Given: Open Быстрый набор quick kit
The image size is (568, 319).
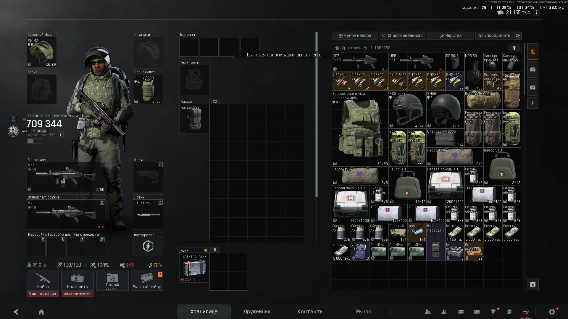Looking at the screenshot, I should pos(147,281).
